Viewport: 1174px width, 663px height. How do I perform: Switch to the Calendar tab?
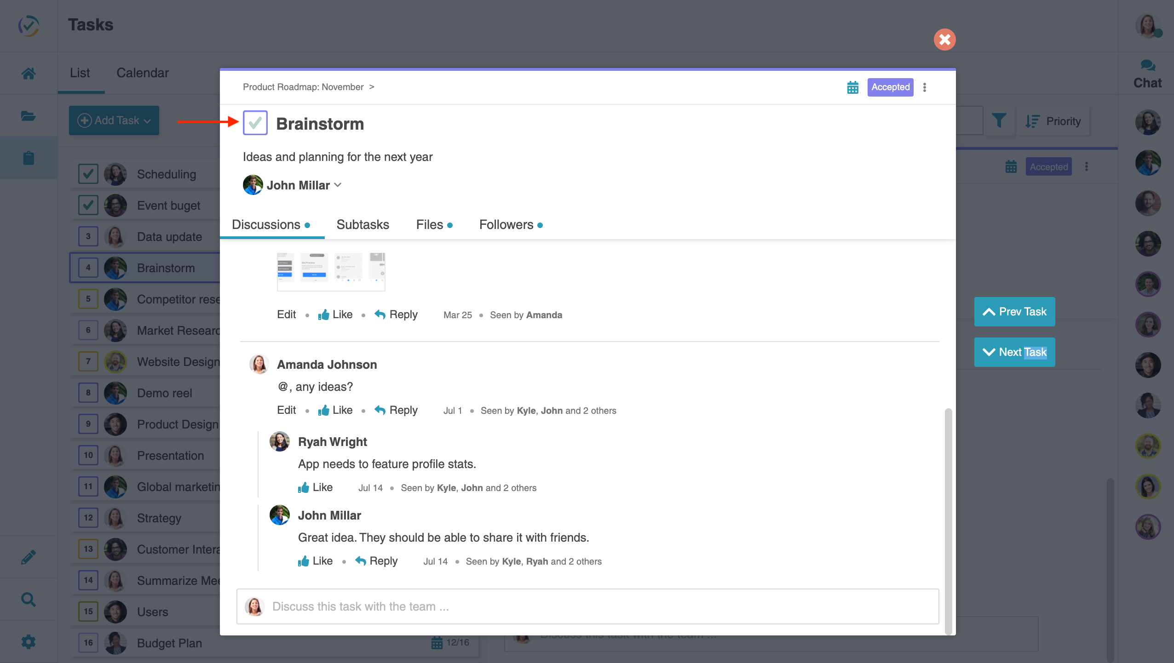pyautogui.click(x=143, y=73)
